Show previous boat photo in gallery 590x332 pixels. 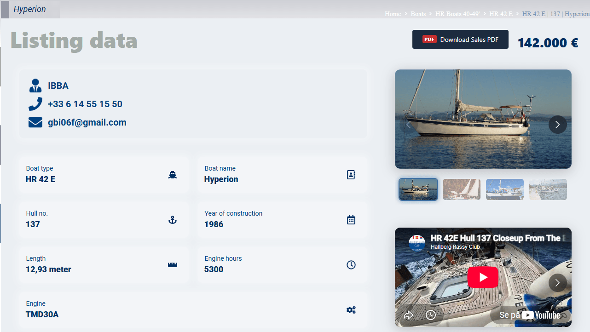tap(408, 125)
